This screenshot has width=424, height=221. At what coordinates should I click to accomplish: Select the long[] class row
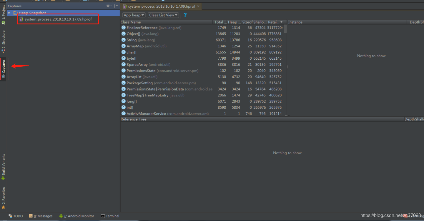click(202, 101)
